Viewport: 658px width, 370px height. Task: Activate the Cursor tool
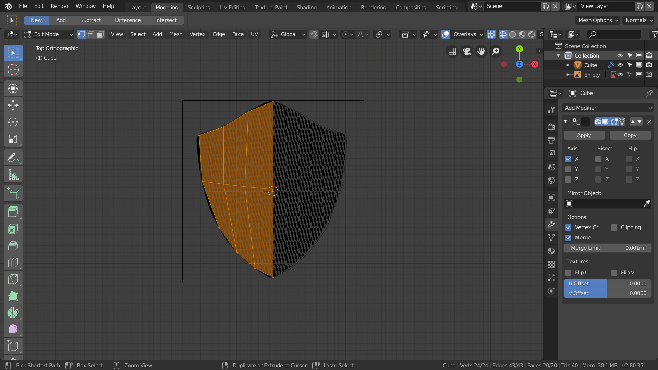(x=13, y=70)
